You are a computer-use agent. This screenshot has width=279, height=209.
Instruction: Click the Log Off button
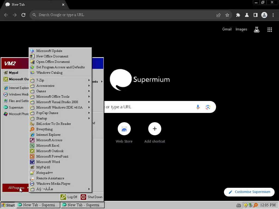[69, 197]
